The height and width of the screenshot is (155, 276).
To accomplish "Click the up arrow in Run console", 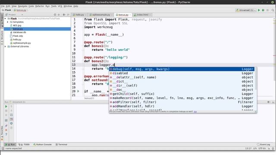I will (x=12, y=106).
